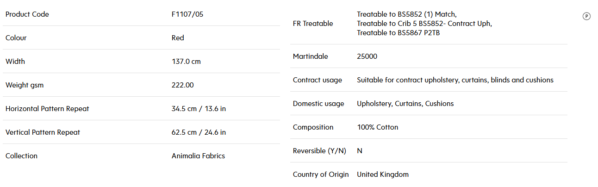This screenshot has height=187, width=598.
Task: Click the Country of Origin value United Kingdom
Action: click(x=383, y=175)
